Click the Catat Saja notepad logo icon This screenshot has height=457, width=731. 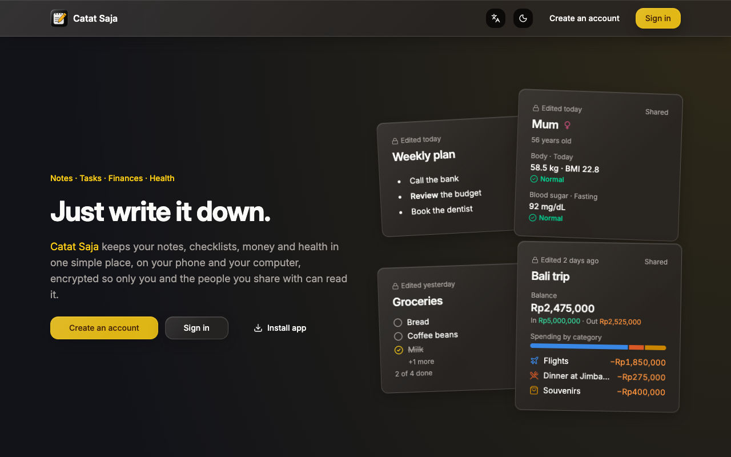tap(59, 18)
